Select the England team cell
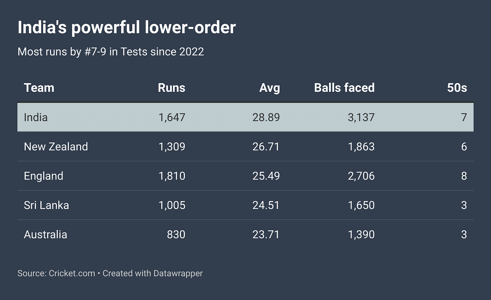 pyautogui.click(x=44, y=176)
